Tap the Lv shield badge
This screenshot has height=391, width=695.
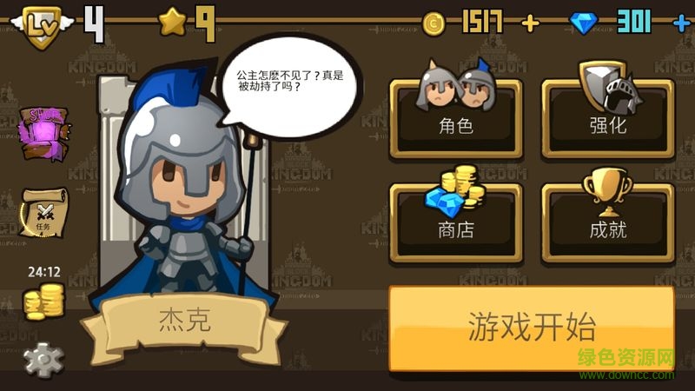point(42,25)
